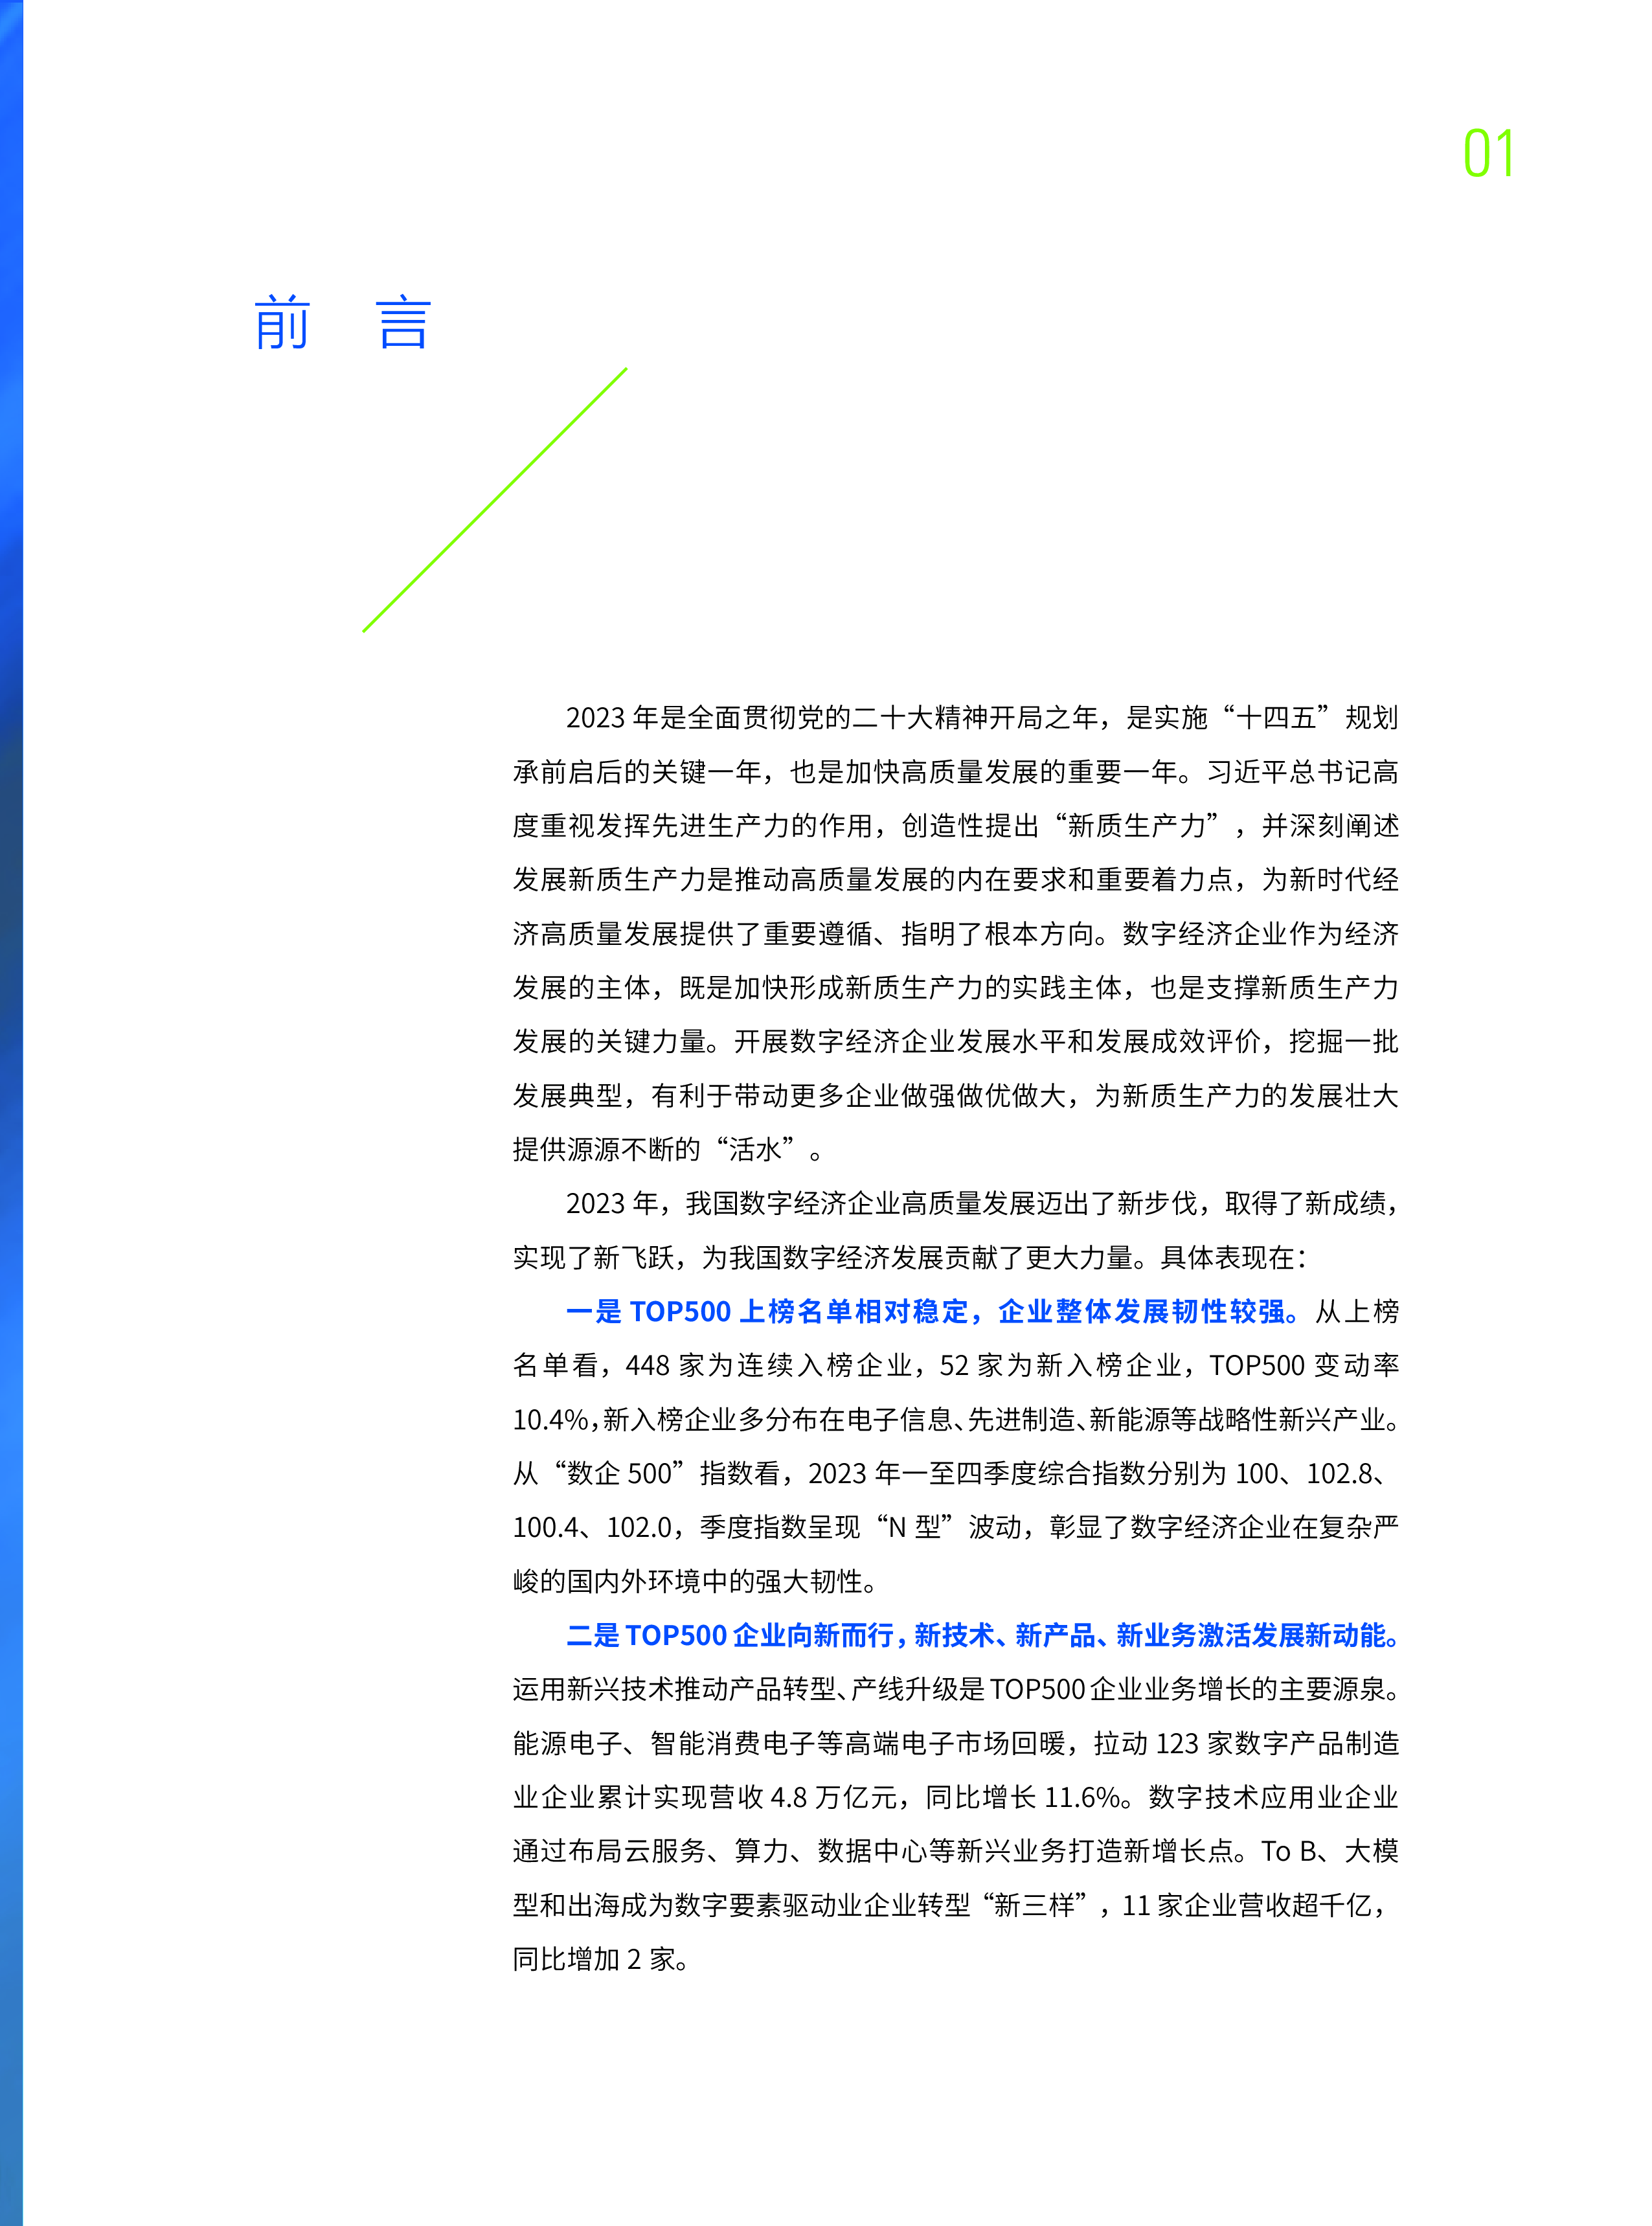This screenshot has width=1652, height=2226.
Task: Click the line beginning '发展新质生产力是推动高质量发展'
Action: (x=955, y=879)
